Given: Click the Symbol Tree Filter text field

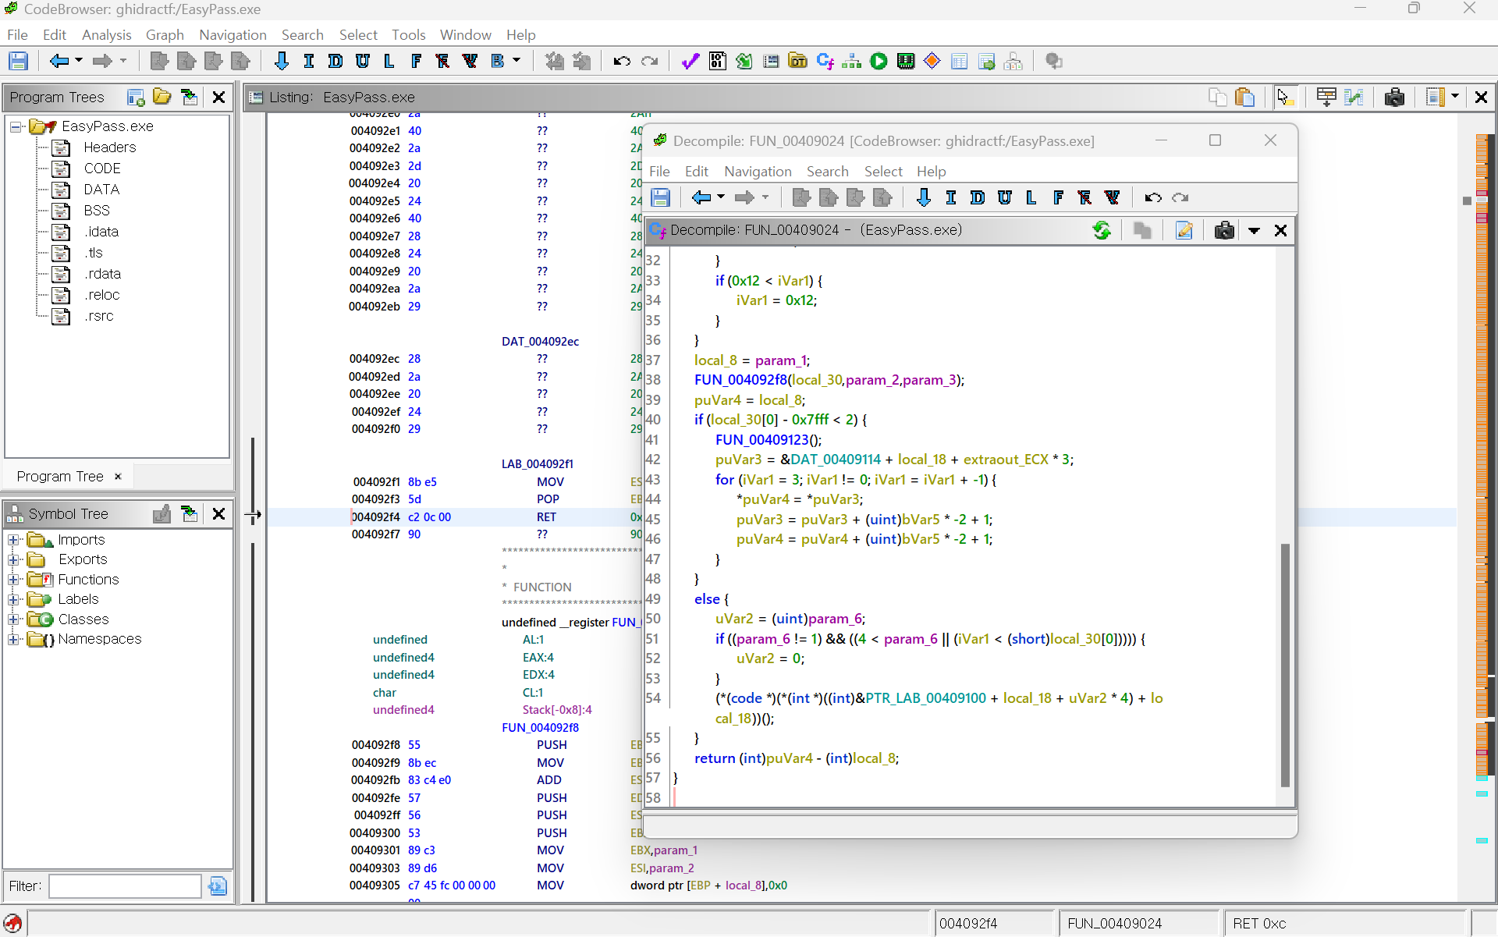Looking at the screenshot, I should click(x=125, y=886).
